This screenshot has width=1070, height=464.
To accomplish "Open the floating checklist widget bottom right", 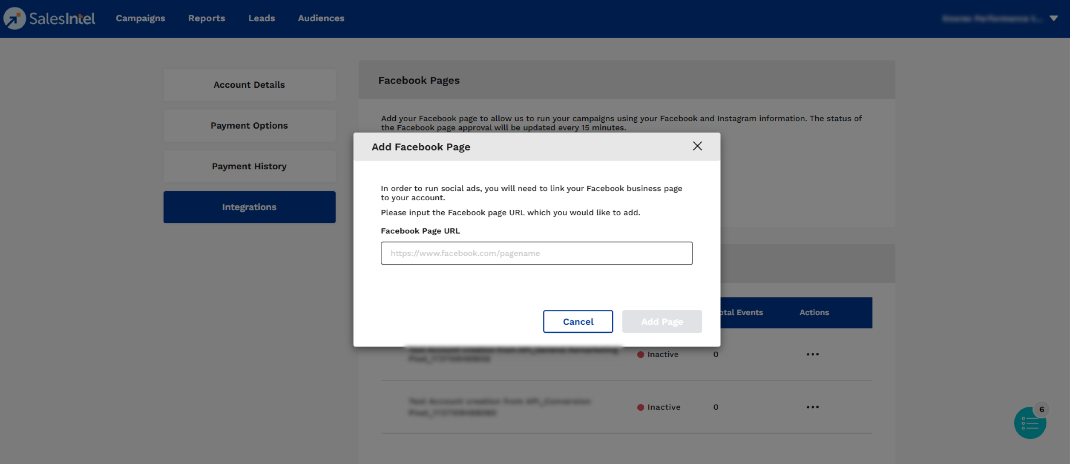I will point(1030,422).
